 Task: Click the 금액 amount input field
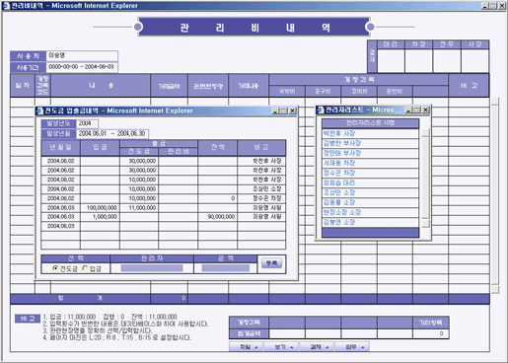point(225,268)
